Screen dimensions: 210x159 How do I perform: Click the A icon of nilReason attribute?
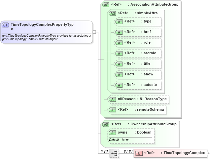112,99
